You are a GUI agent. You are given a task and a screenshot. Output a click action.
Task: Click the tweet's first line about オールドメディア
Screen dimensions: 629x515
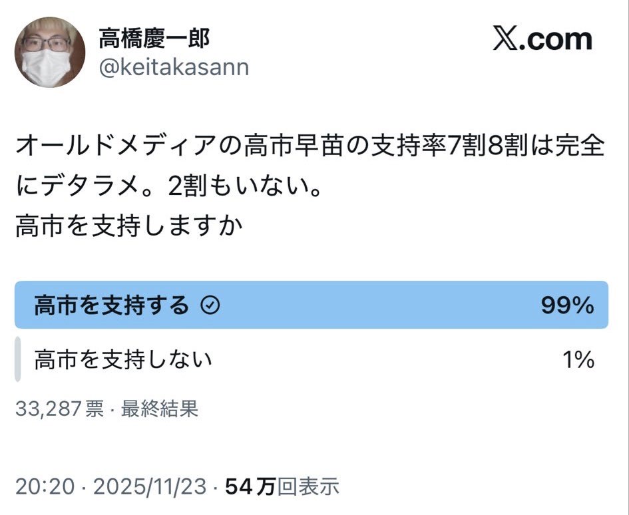click(x=310, y=146)
